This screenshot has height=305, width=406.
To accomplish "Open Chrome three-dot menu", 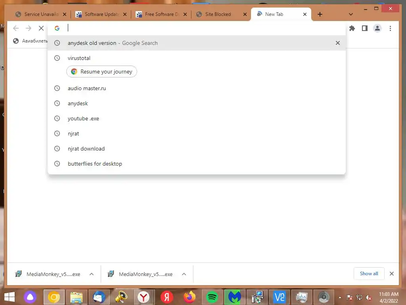I will (x=390, y=28).
